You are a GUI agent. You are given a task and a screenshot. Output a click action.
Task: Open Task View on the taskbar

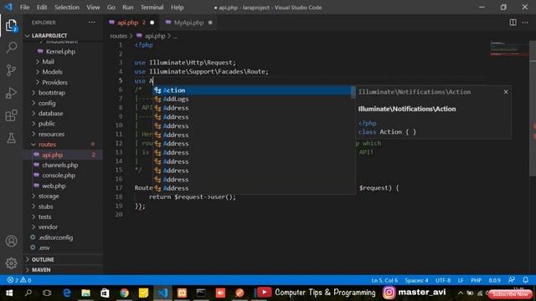(x=47, y=293)
